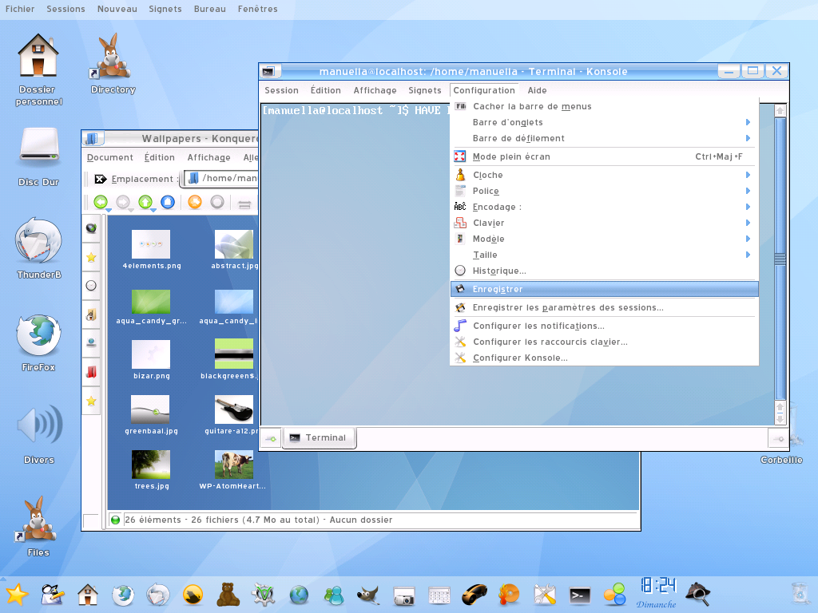Go back in Konqueror with the green arrow
Viewport: 818px width, 613px height.
point(101,202)
